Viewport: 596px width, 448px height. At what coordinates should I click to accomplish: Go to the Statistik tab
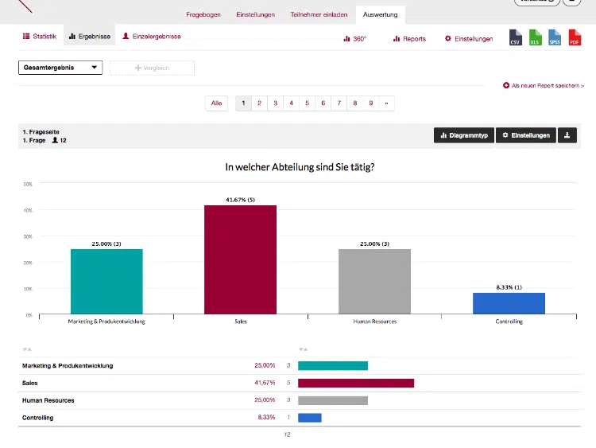click(40, 37)
